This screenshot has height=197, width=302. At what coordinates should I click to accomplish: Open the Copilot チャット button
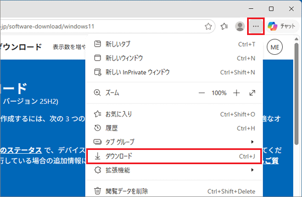tap(282, 26)
